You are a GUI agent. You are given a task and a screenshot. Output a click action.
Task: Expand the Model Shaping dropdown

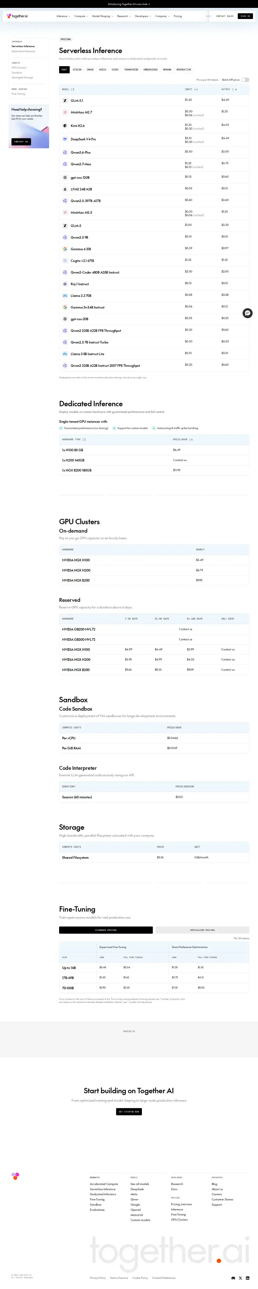point(102,16)
